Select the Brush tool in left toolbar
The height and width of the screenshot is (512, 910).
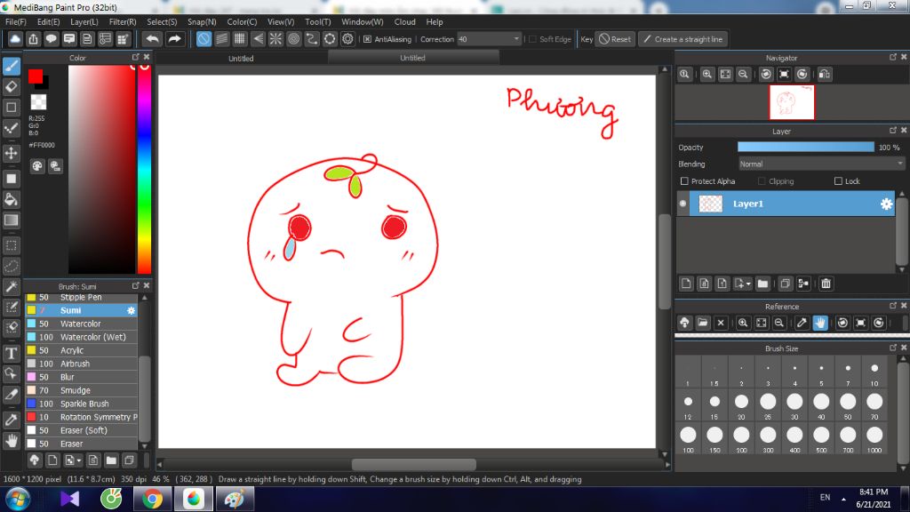click(x=11, y=66)
